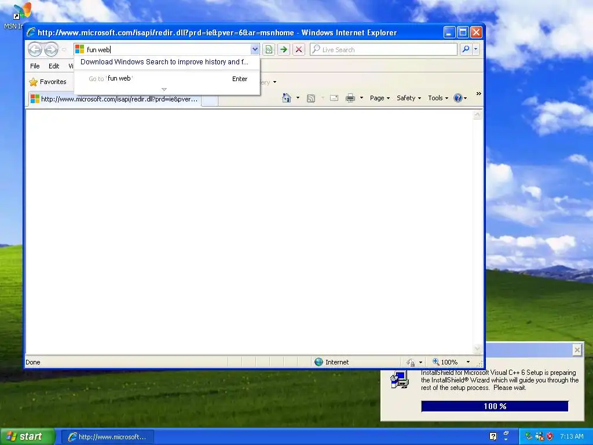Click the Favorites star icon
Viewport: 593px width, 445px height.
(x=33, y=82)
